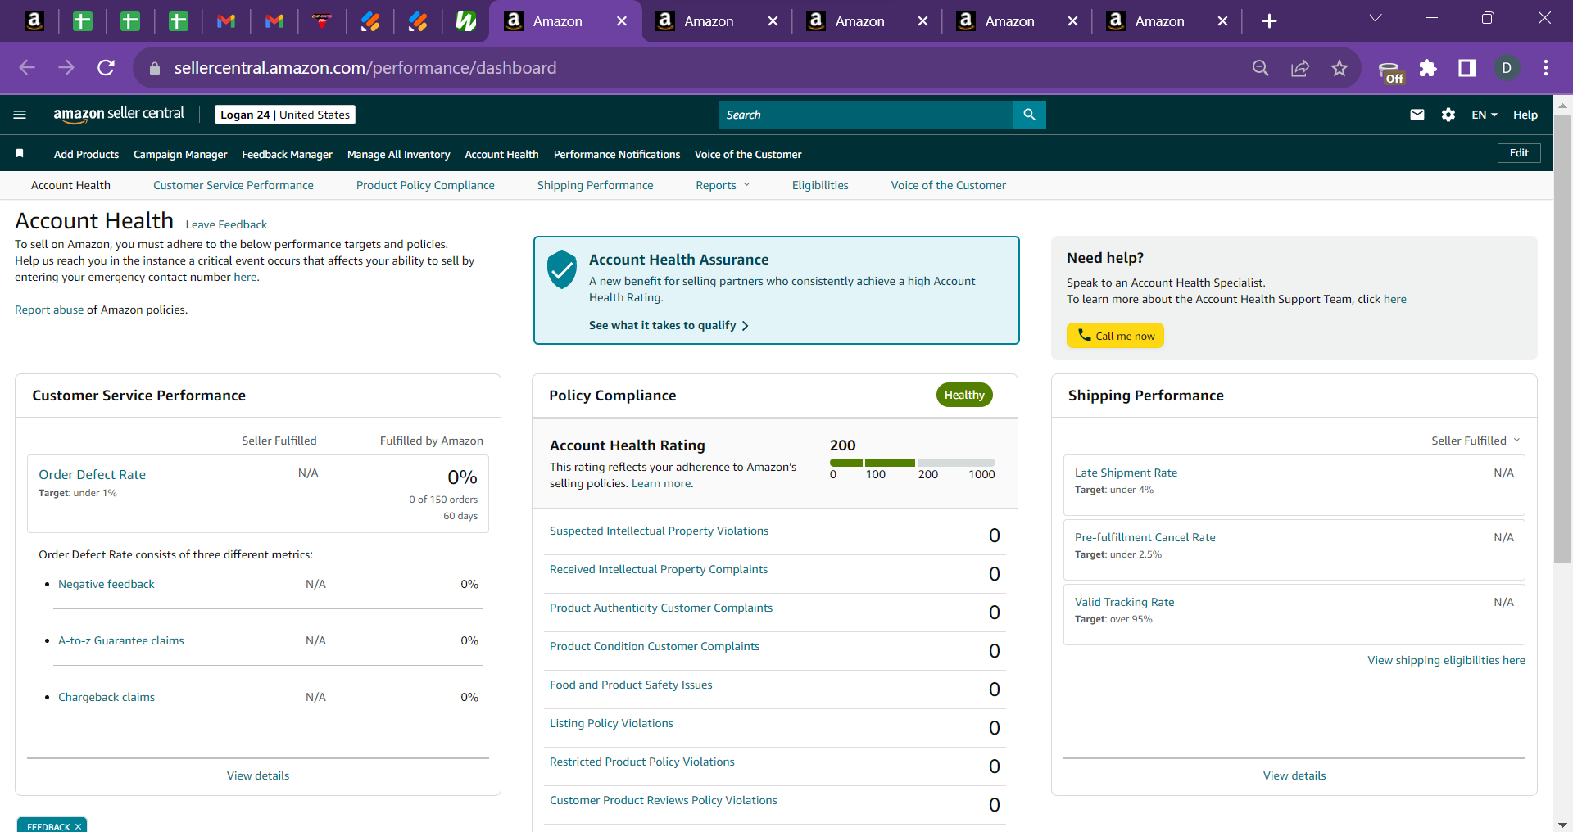Click the browser zoom magnifier icon
The height and width of the screenshot is (832, 1573).
click(x=1261, y=68)
